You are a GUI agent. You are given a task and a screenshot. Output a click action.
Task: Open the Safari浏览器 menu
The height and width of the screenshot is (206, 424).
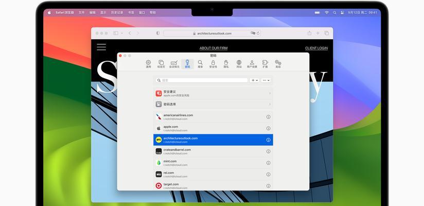(x=65, y=12)
